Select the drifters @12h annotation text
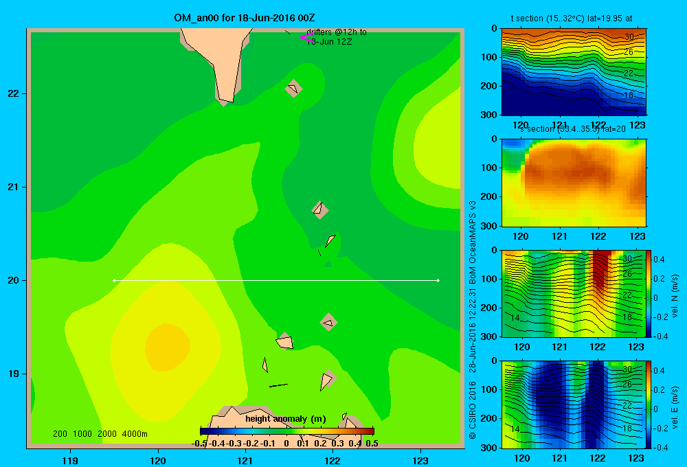The image size is (687, 467). [x=336, y=37]
